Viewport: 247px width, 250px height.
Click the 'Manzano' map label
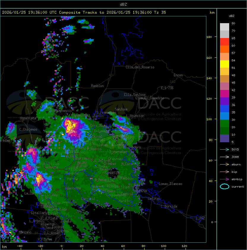(25, 232)
